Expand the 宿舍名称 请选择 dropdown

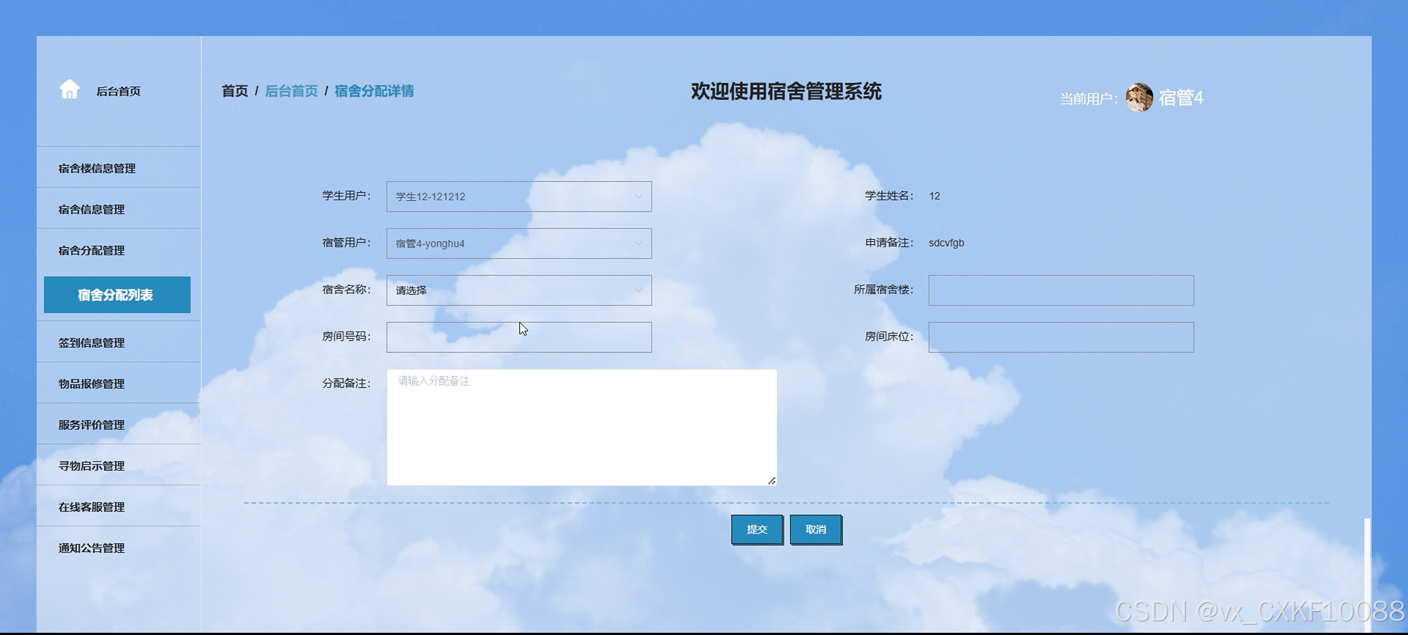point(518,290)
